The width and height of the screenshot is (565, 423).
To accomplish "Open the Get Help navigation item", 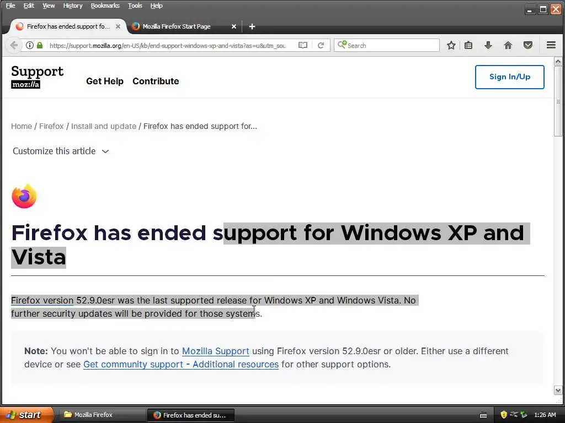I will click(105, 82).
